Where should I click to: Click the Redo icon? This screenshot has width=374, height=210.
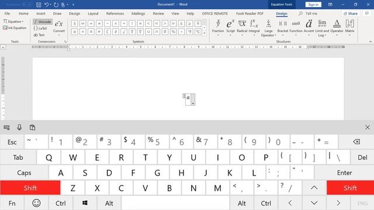coord(56,5)
